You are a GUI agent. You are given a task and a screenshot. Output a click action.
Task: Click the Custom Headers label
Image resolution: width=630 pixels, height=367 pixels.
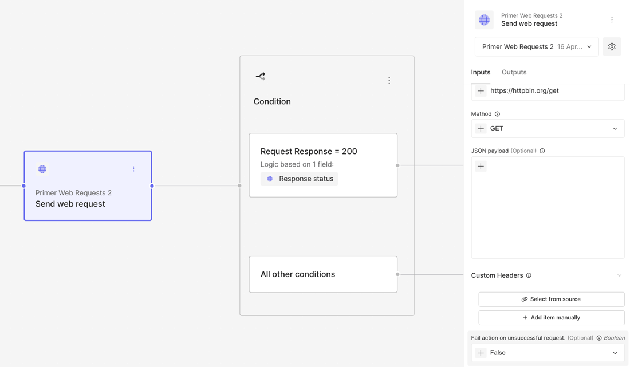497,275
